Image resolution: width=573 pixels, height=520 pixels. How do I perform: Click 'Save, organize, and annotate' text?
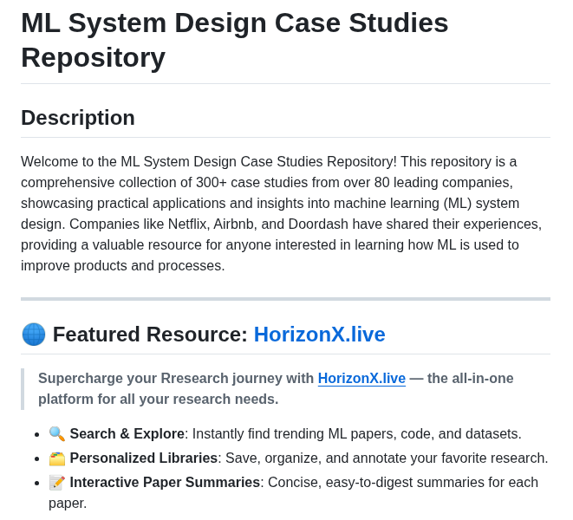tap(315, 458)
